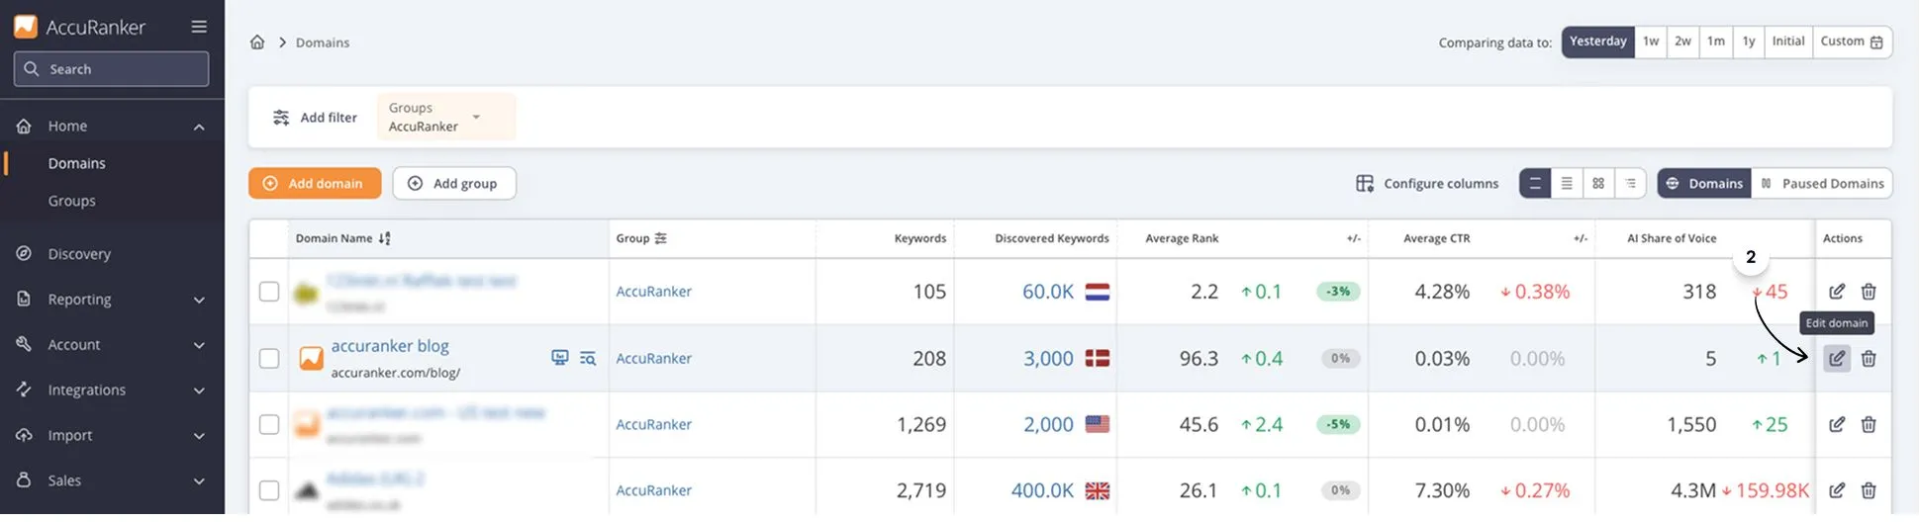
Task: Delete the accuranker blog domain
Action: click(1868, 359)
